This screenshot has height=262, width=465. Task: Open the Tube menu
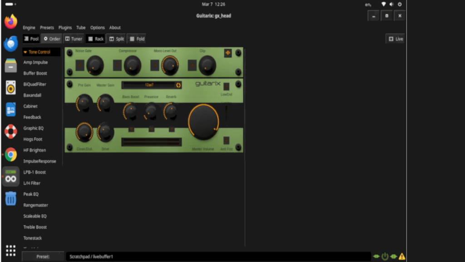pos(81,27)
